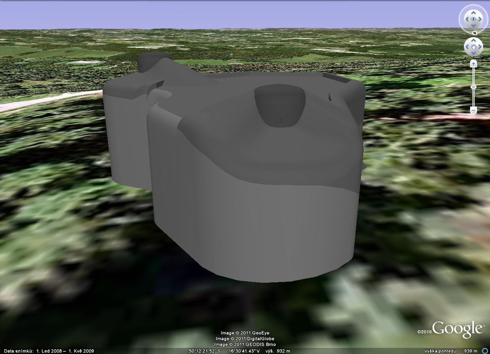The height and width of the screenshot is (354, 490).
Task: Pan up using the move joystick arrow
Action: 474,41
